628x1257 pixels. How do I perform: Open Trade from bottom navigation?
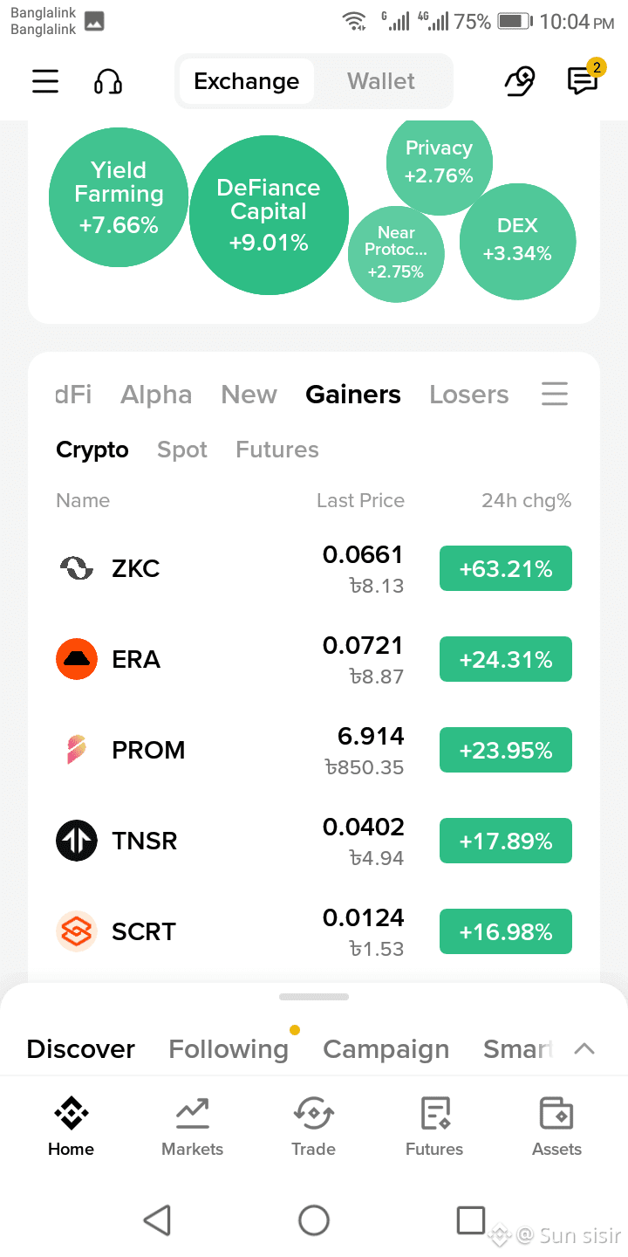[x=313, y=1126]
